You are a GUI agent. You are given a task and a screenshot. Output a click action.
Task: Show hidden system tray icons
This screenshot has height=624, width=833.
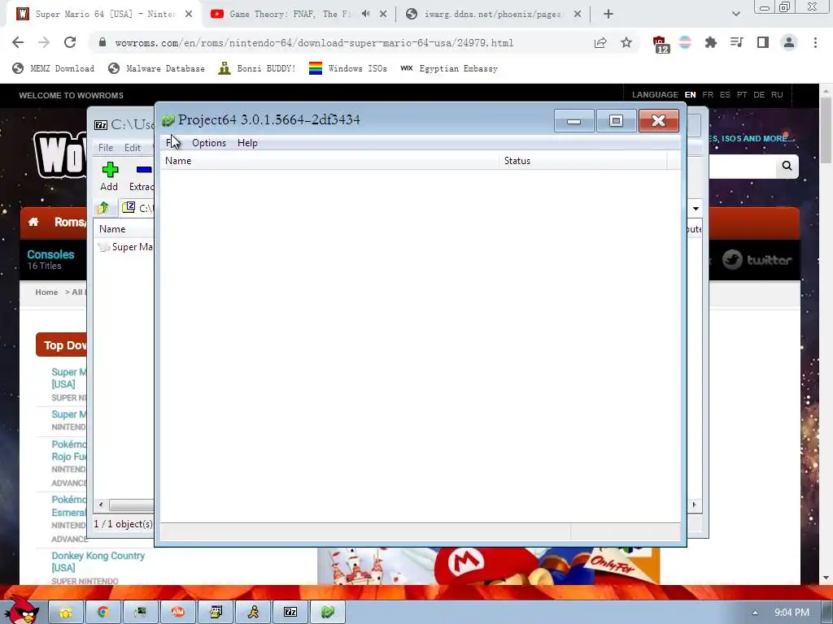755,613
